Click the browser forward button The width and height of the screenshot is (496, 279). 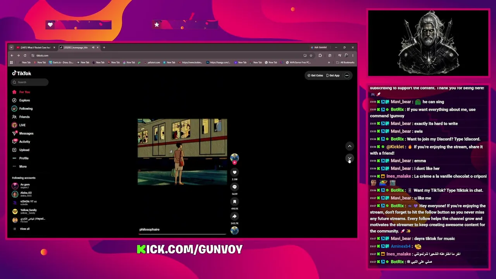(18, 55)
